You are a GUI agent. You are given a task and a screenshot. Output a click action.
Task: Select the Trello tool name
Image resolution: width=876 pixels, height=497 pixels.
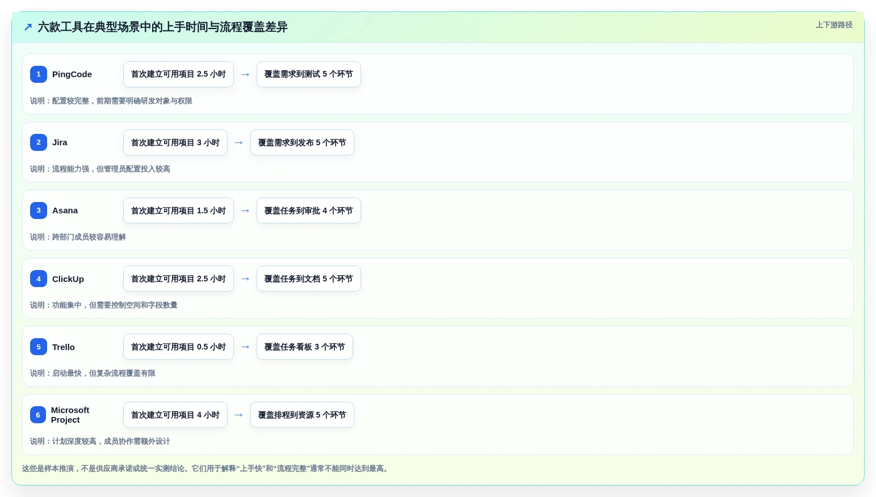pos(64,347)
